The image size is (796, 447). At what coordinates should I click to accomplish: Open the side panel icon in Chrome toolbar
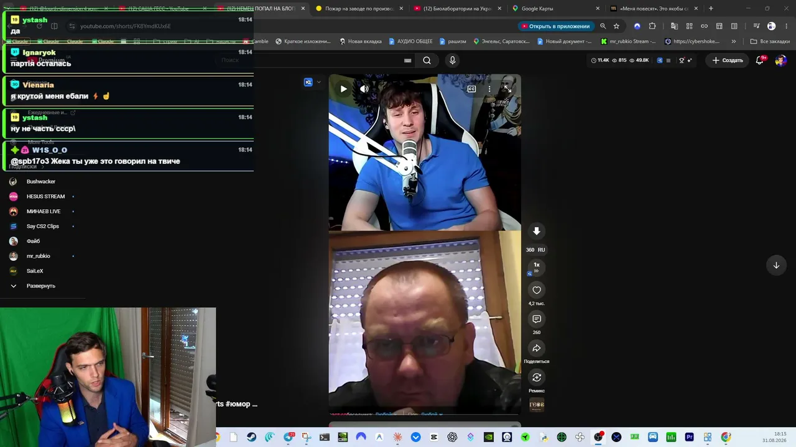(x=734, y=26)
